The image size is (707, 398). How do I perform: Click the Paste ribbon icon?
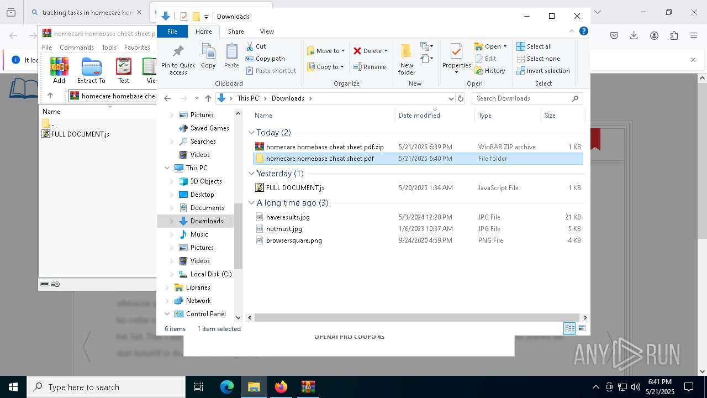[x=231, y=56]
